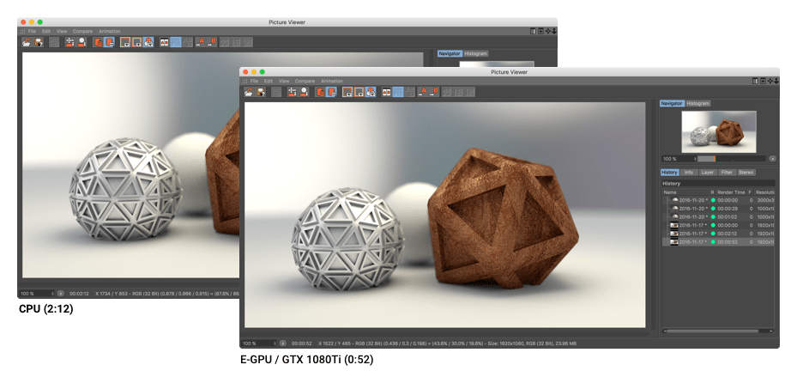Click Remove All Images icon in front window
Screen dimensions: 797x383
[320, 92]
